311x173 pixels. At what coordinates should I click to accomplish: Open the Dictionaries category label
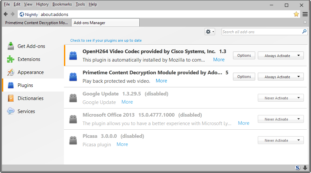click(30, 98)
